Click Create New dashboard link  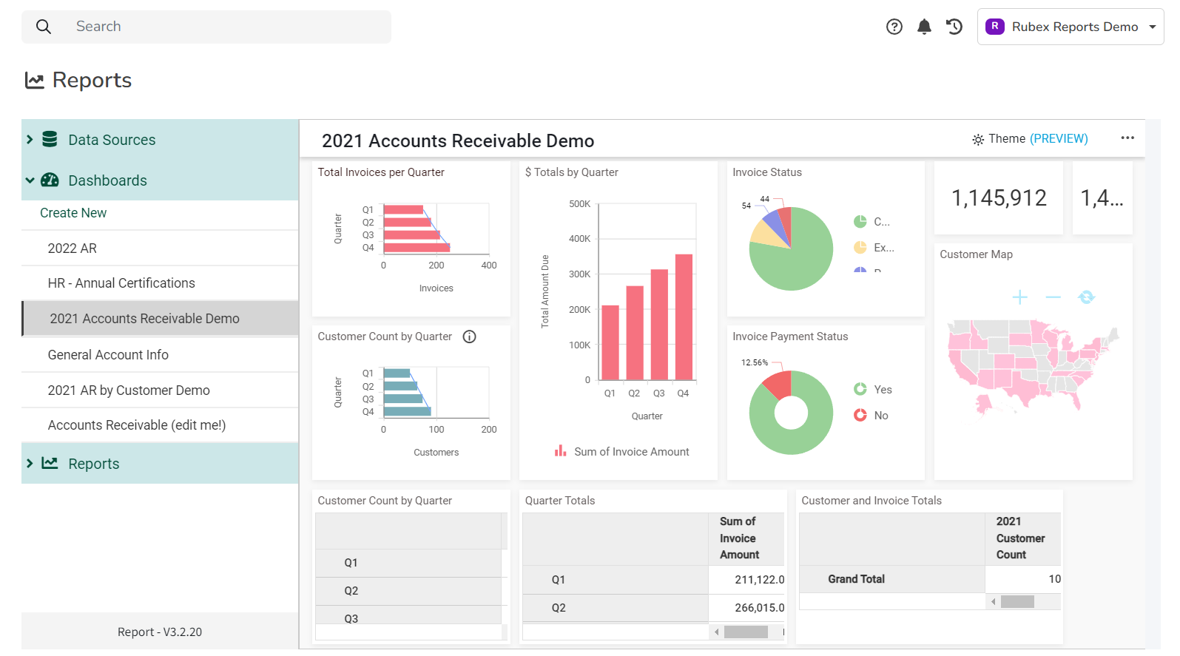coord(73,213)
